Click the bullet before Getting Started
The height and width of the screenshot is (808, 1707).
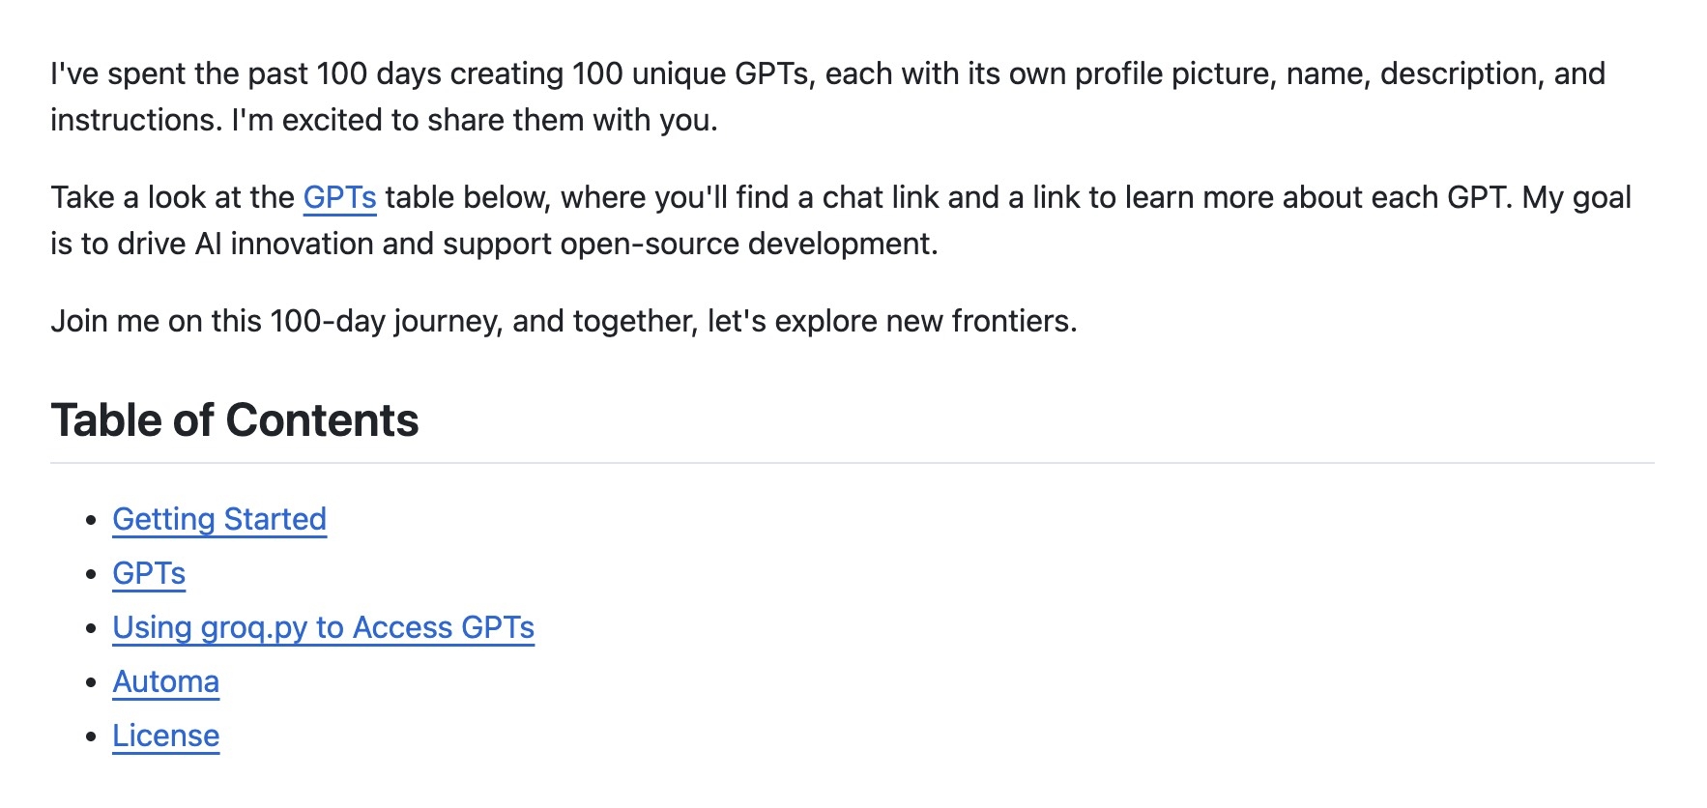coord(92,520)
